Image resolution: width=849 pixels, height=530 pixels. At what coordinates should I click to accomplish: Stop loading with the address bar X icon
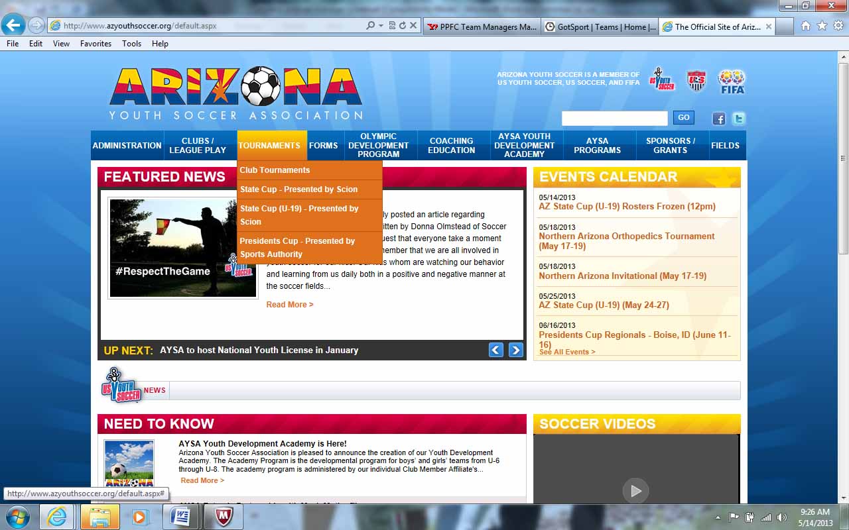(x=413, y=26)
